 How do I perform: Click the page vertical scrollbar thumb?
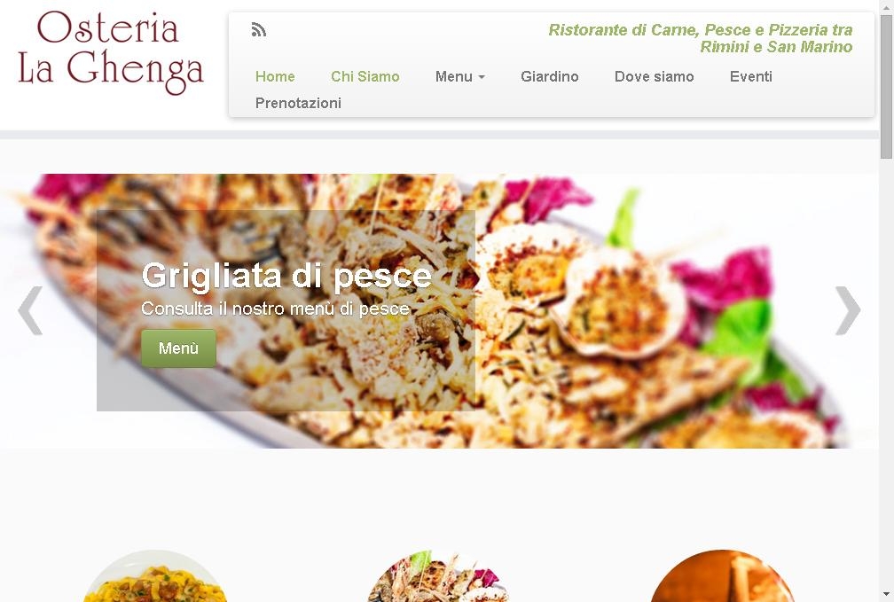(886, 87)
